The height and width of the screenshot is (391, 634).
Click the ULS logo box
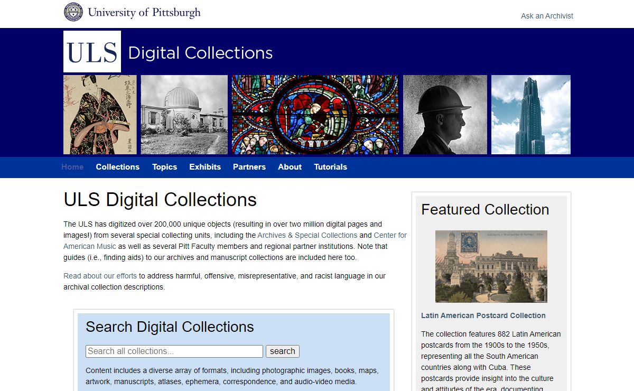point(92,51)
